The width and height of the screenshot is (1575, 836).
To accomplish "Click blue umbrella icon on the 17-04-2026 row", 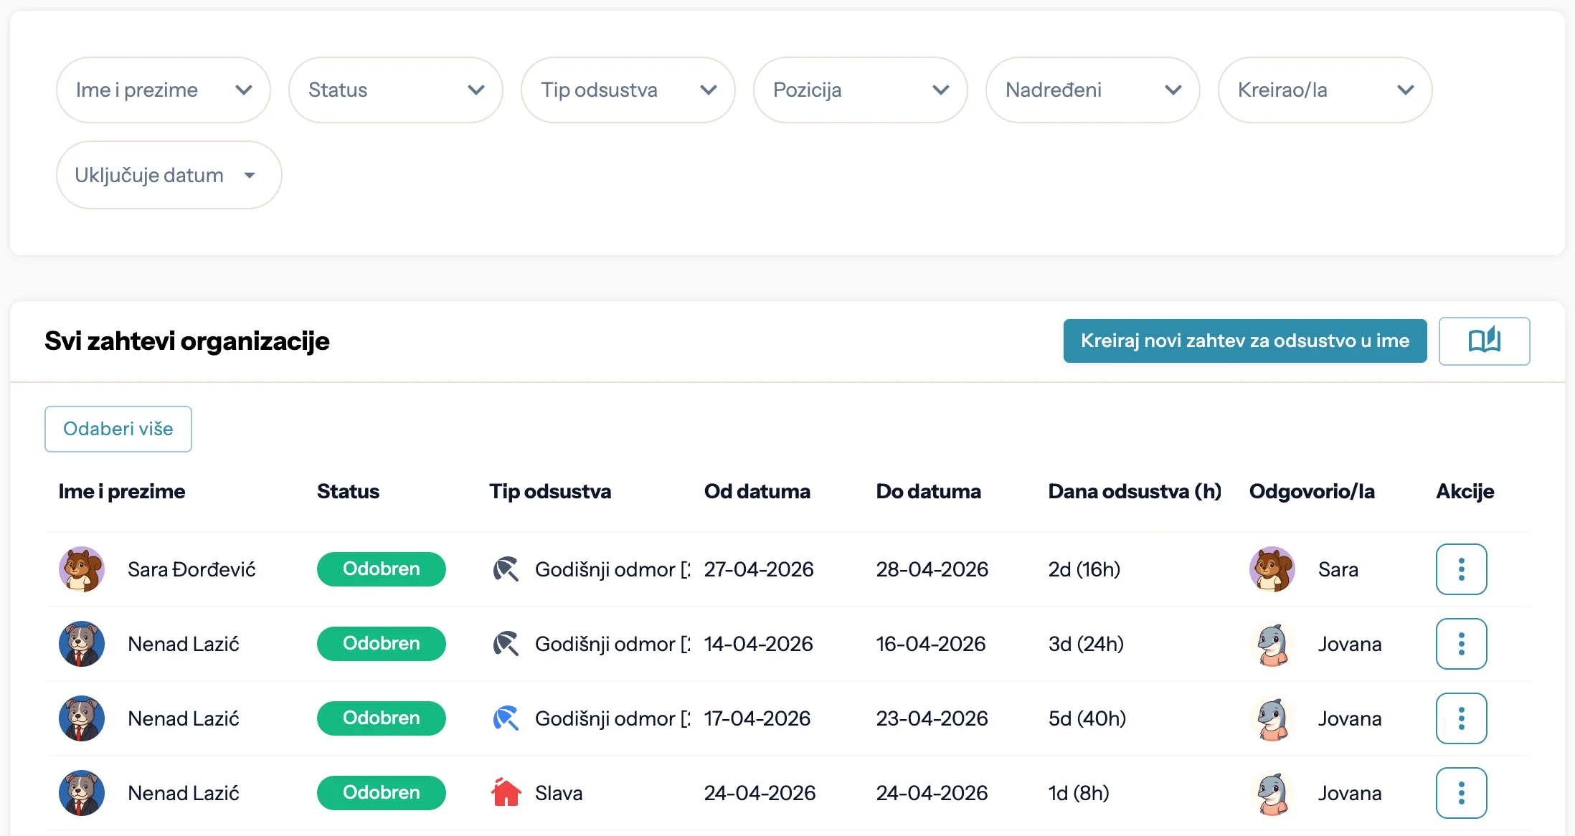I will [x=506, y=718].
